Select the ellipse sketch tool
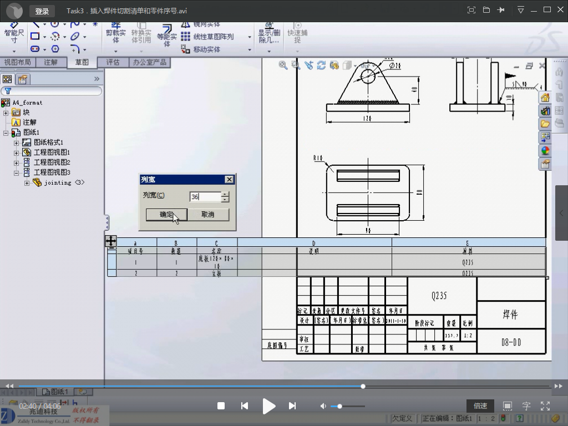568x426 pixels. coord(75,36)
